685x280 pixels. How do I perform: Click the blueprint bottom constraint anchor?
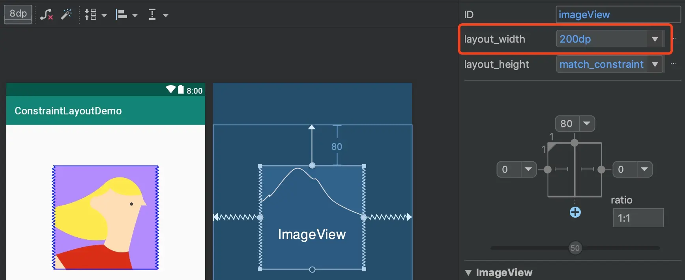point(312,269)
